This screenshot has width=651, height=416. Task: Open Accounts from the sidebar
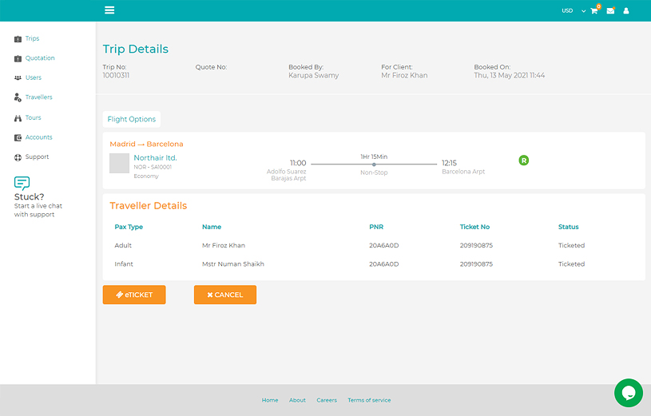tap(38, 137)
